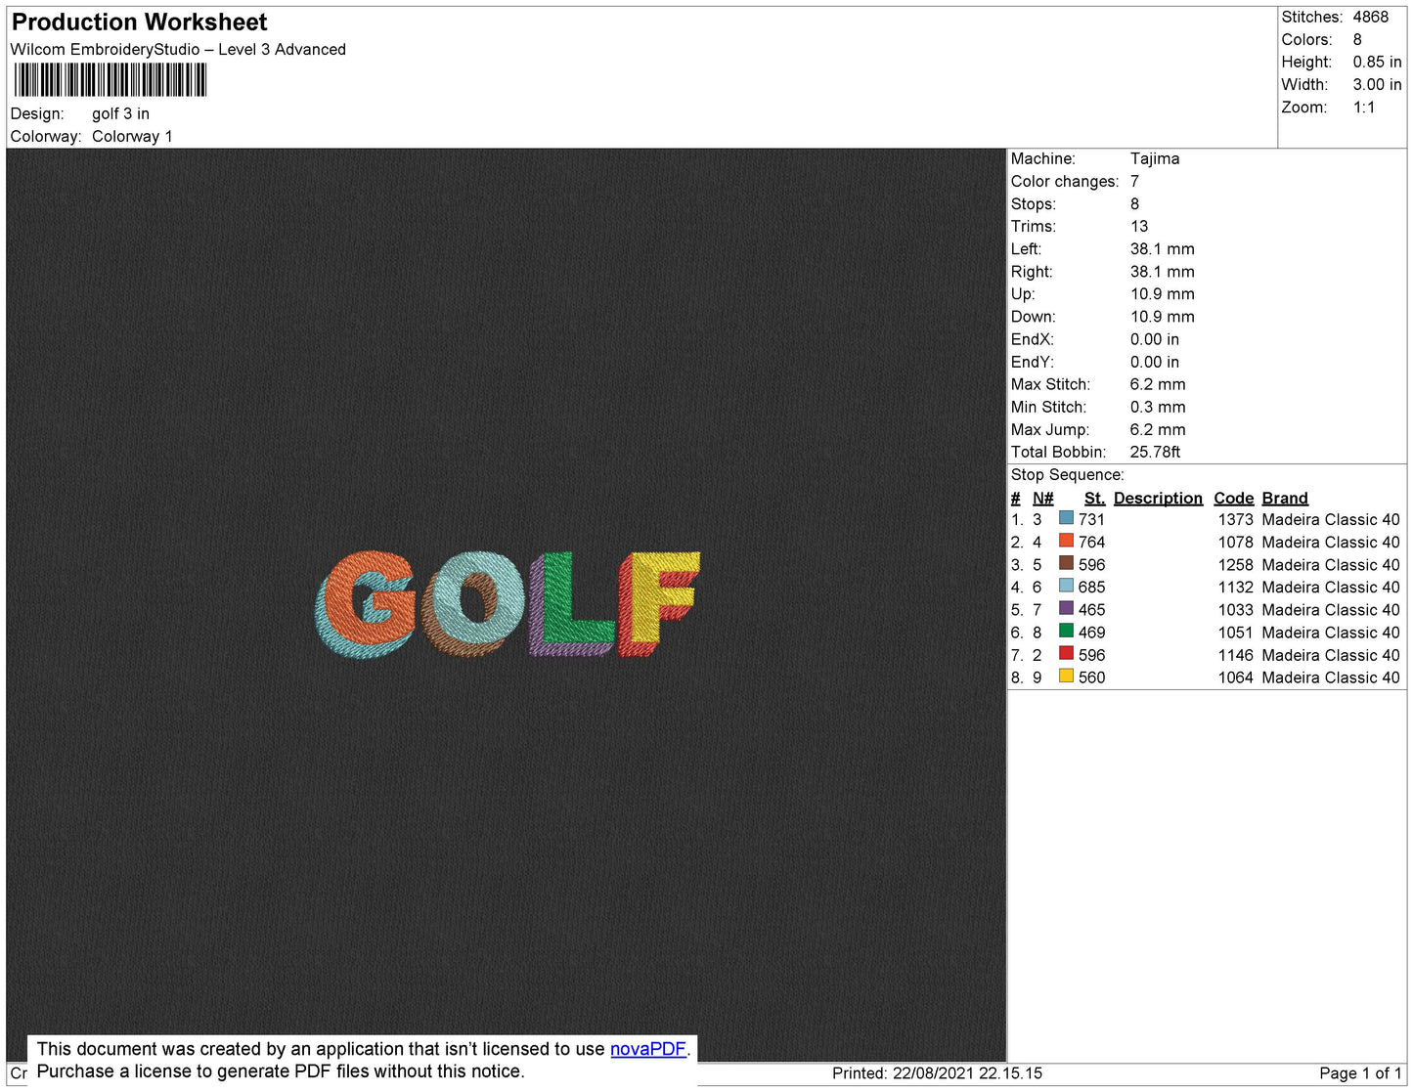
Task: Click the Description column header
Action: point(1158,498)
